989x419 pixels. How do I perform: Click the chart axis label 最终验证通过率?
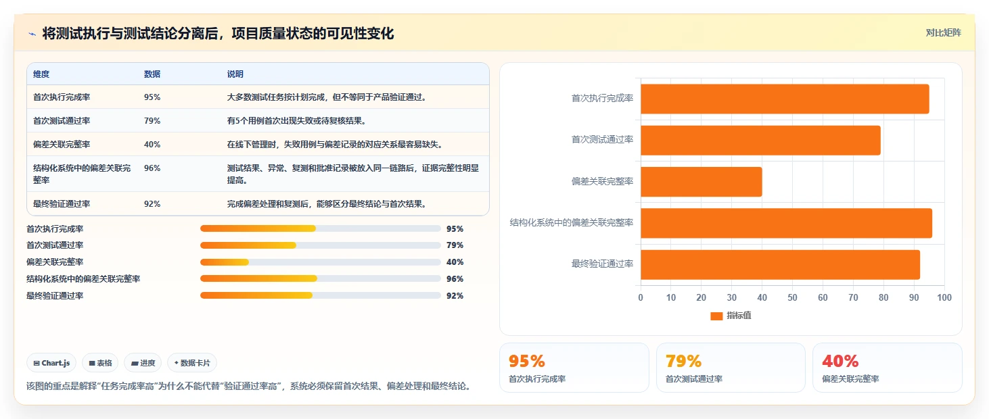tap(602, 264)
